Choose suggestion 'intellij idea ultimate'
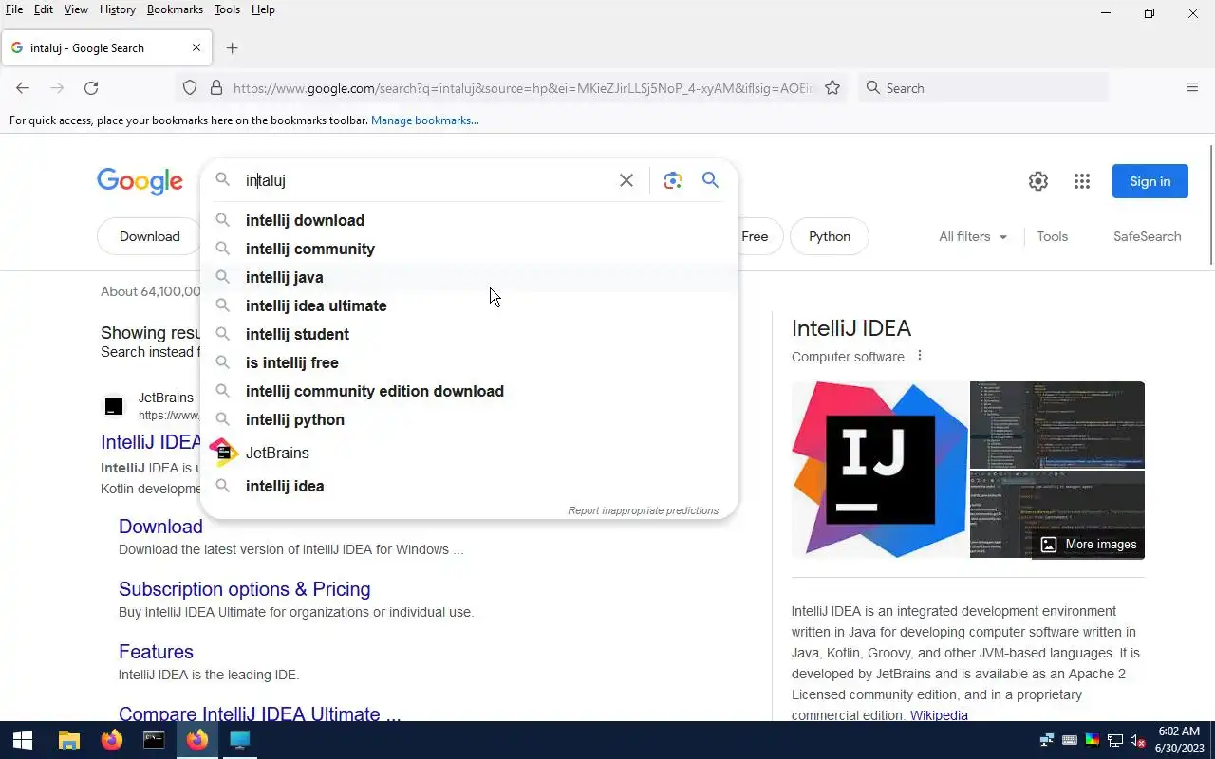 click(469, 305)
